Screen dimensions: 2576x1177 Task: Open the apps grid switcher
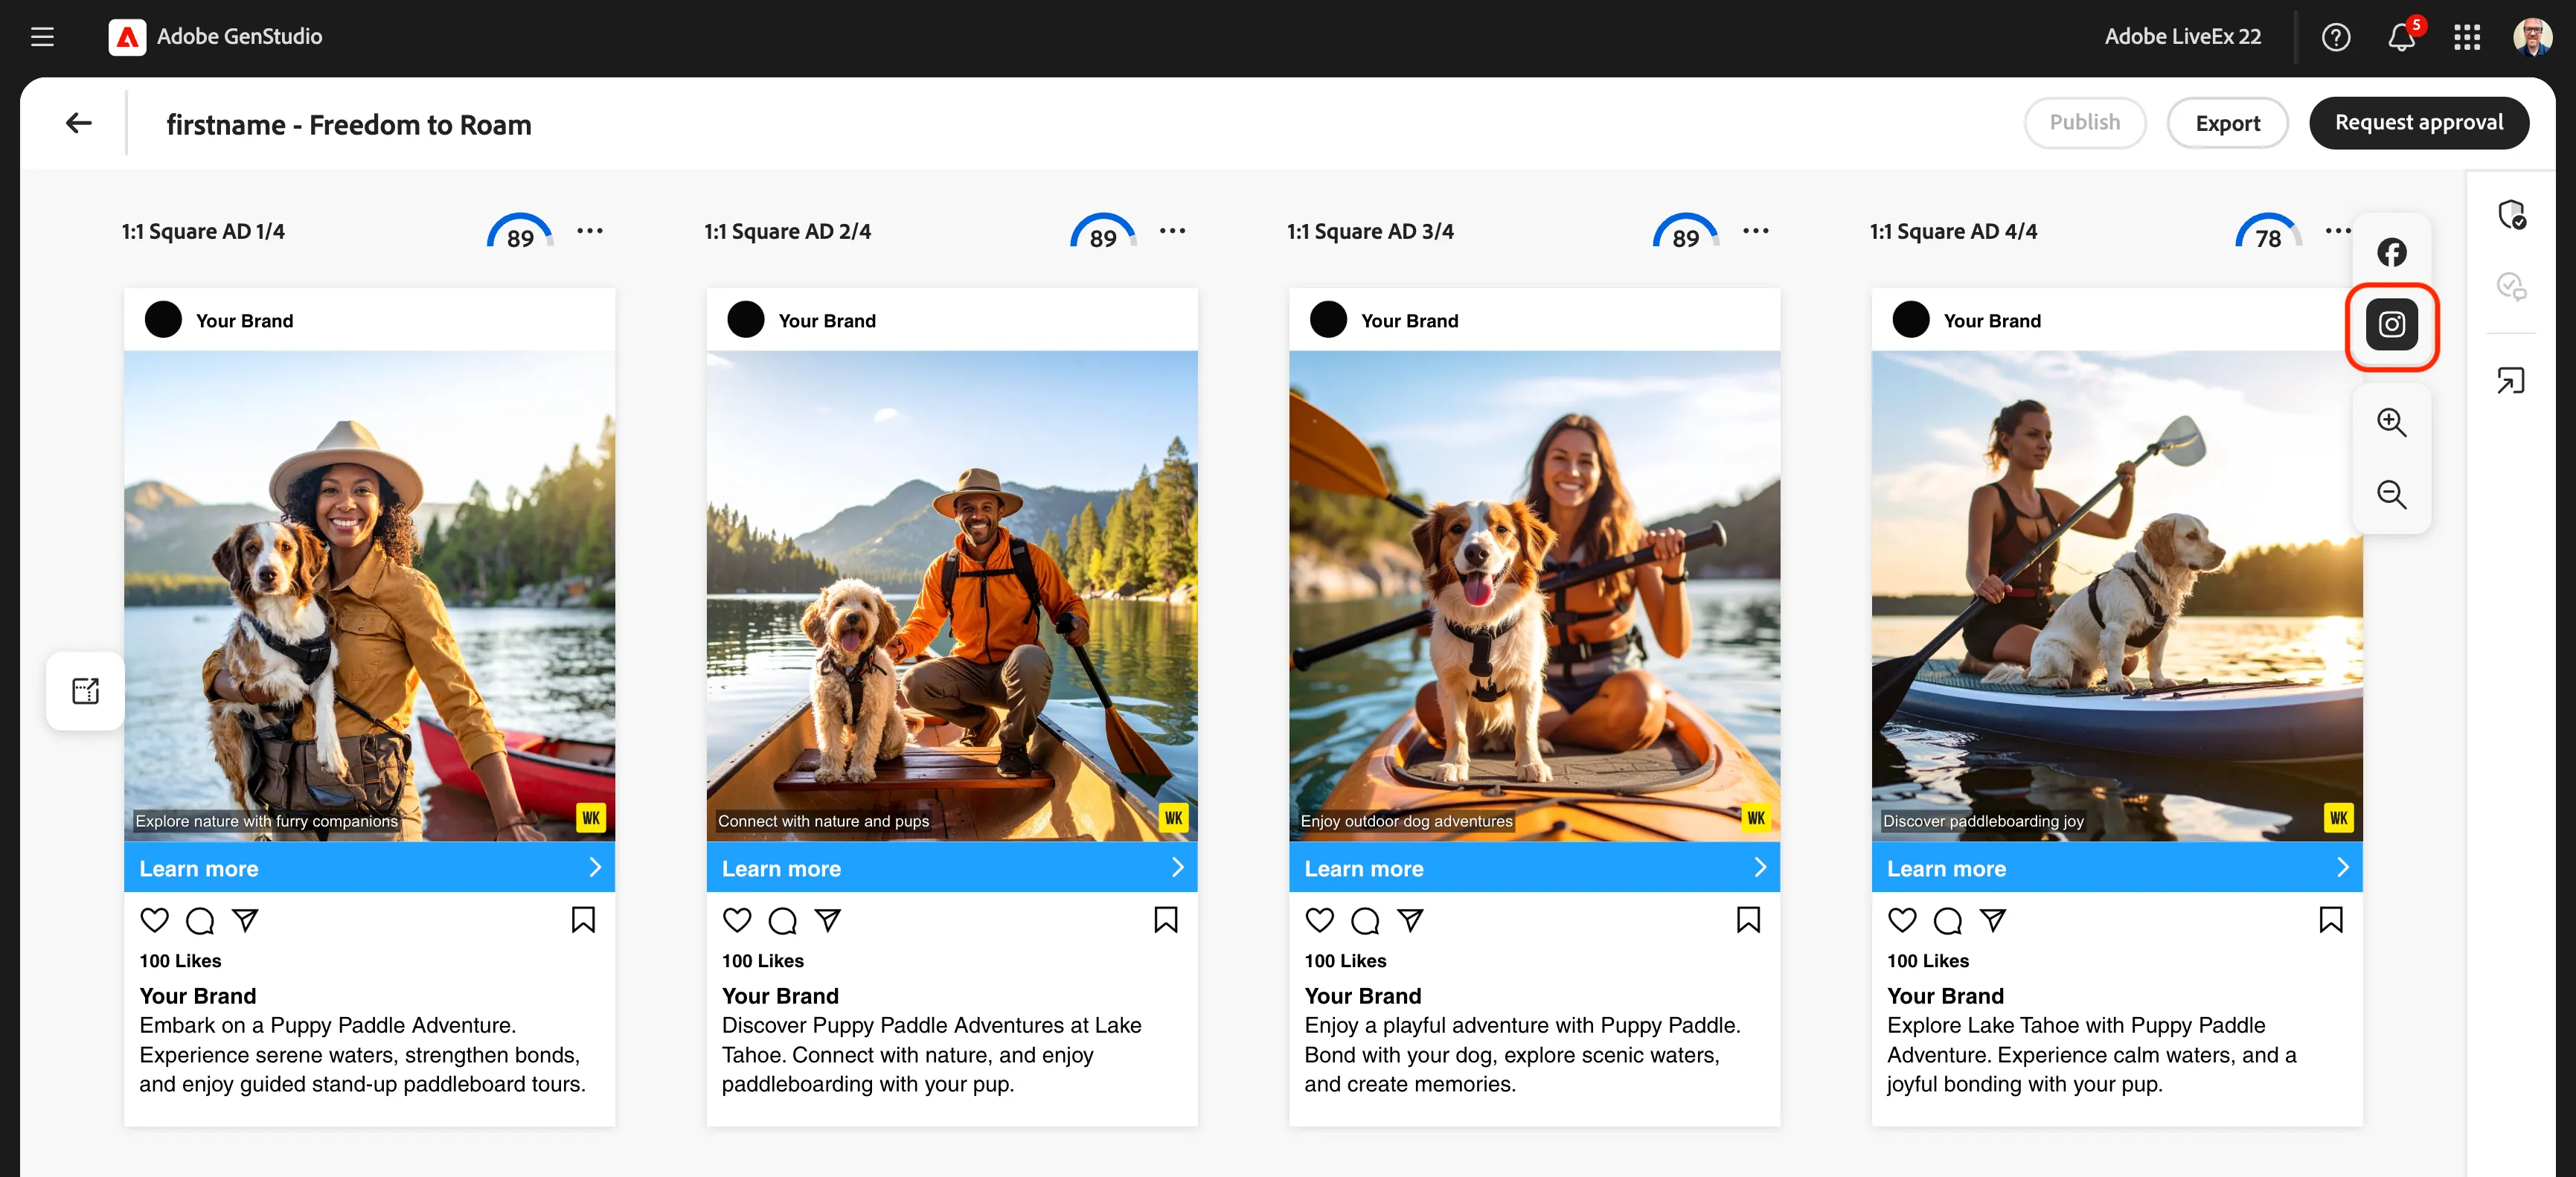pyautogui.click(x=2467, y=37)
